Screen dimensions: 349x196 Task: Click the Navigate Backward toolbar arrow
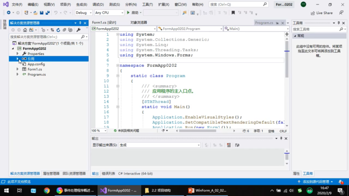click(9, 13)
